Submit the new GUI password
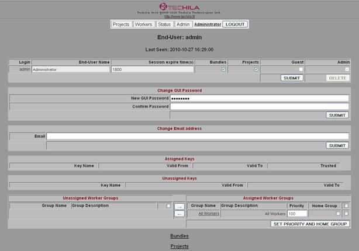The width and height of the screenshot is (359, 251). tap(337, 115)
